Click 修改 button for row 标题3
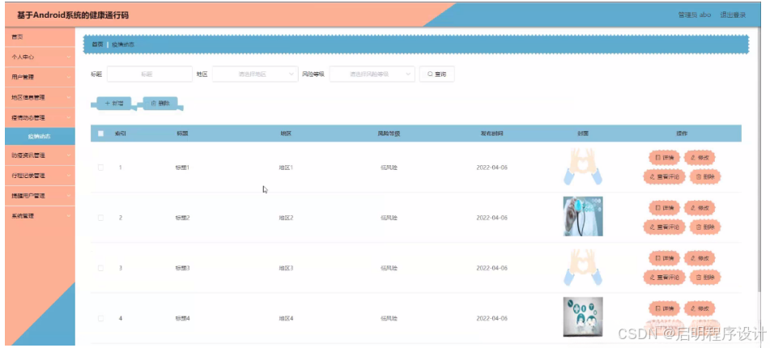The width and height of the screenshot is (770, 348). click(x=700, y=258)
